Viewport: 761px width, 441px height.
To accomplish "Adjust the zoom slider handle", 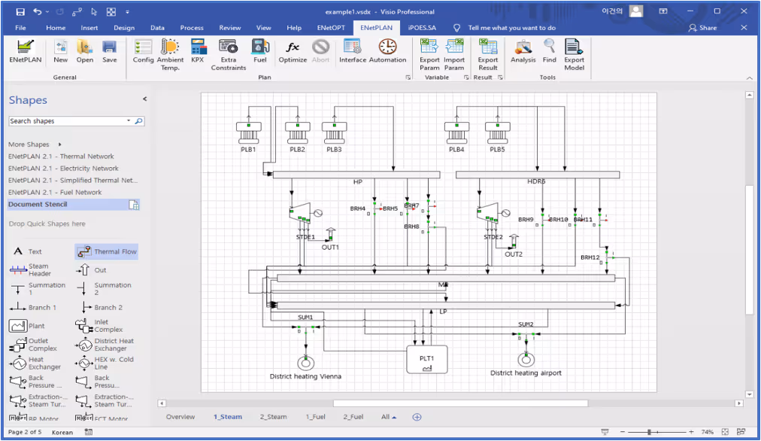I will [x=649, y=432].
